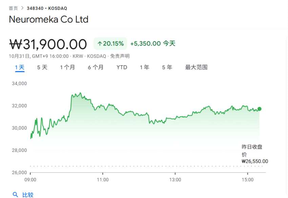288x198 pixels.
Task: Click the ₩26,550.00 previous close value
Action: 254,161
